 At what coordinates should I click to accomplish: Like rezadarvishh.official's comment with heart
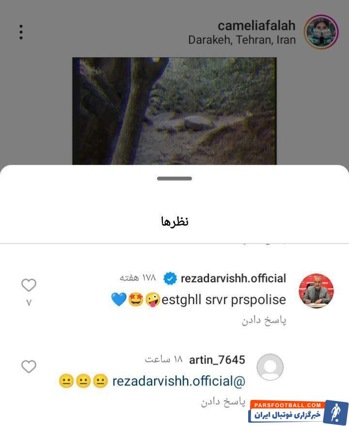[29, 285]
